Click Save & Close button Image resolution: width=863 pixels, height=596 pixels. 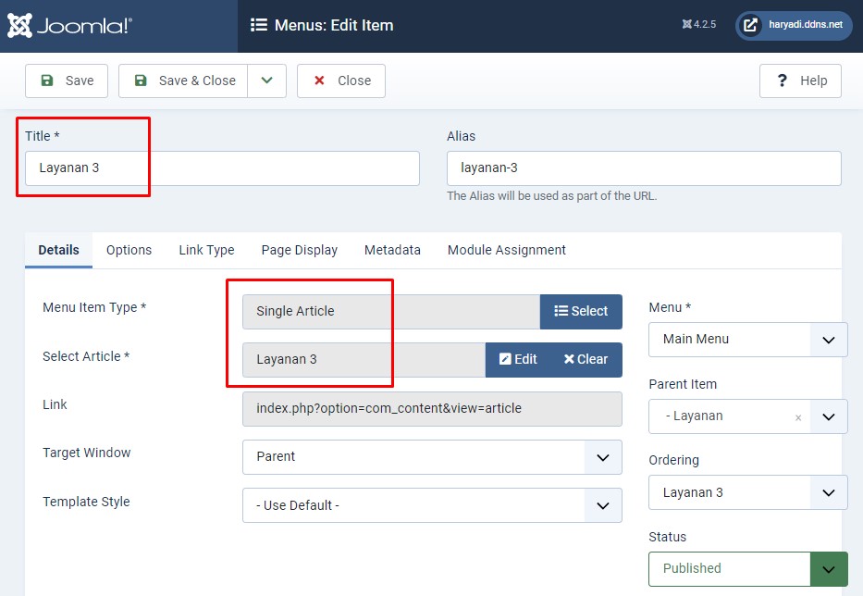pos(184,81)
